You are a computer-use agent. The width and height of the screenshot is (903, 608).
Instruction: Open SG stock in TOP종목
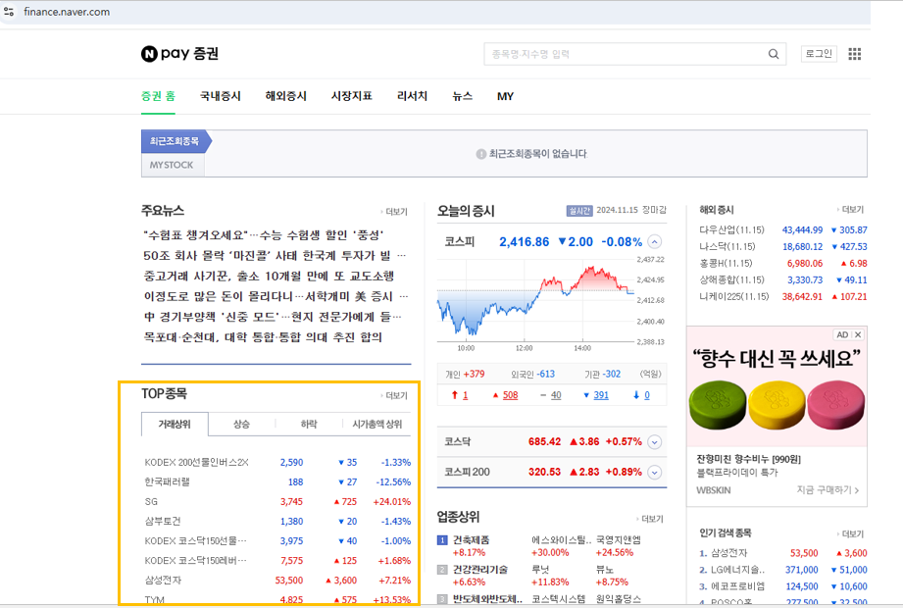[x=151, y=501]
